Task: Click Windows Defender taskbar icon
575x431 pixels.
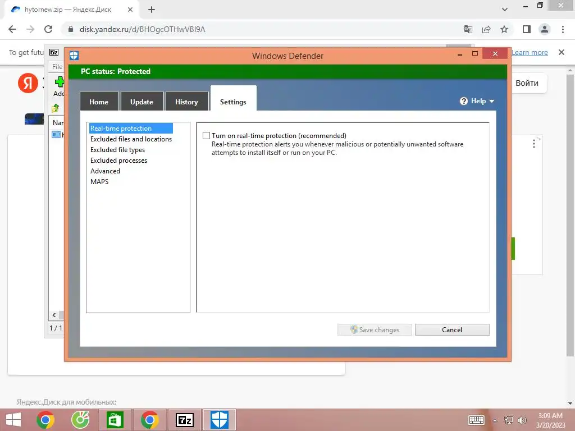Action: [x=220, y=420]
